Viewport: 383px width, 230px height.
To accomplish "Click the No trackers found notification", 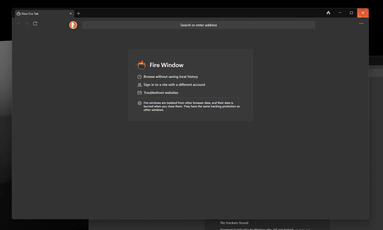I will click(x=234, y=223).
